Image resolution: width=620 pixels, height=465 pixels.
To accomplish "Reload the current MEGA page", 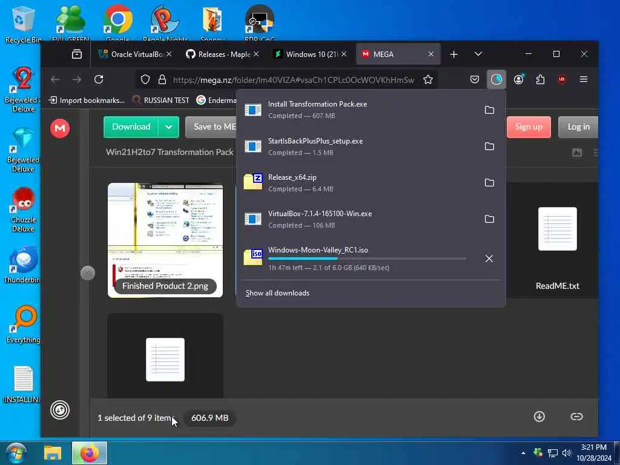I will point(99,79).
